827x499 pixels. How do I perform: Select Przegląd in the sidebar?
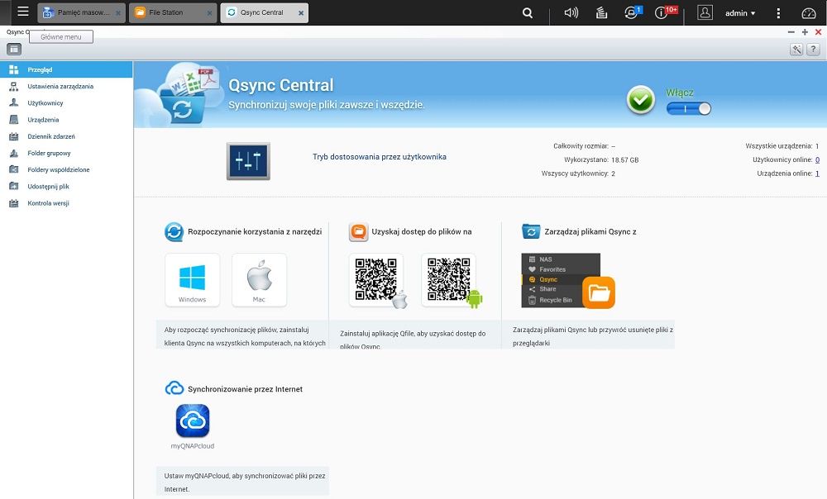click(x=66, y=69)
